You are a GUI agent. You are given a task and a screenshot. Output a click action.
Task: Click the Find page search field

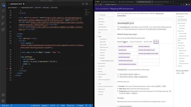point(105,15)
